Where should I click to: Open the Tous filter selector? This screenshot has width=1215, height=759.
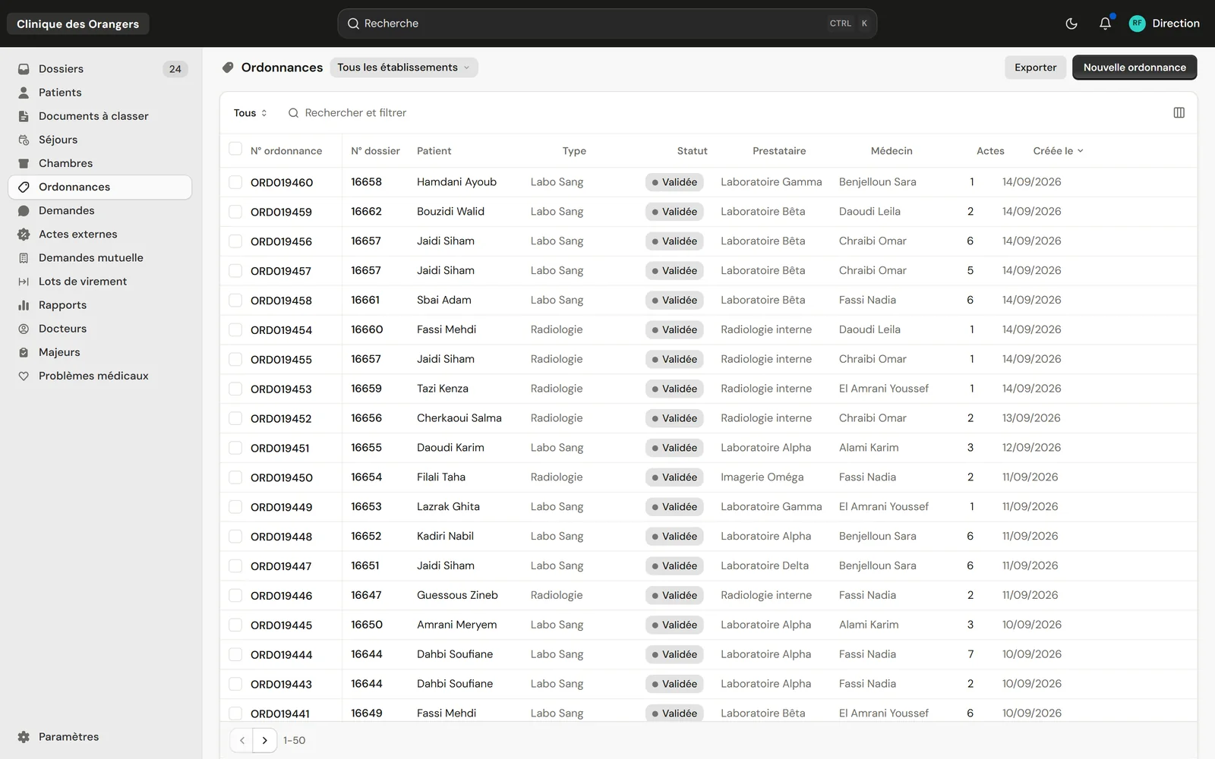[x=250, y=113]
